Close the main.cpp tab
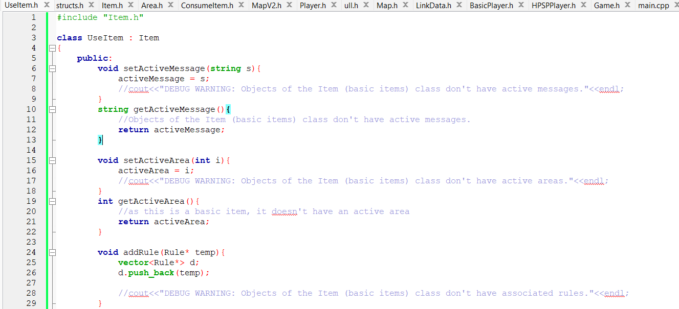This screenshot has width=679, height=309. (x=676, y=5)
